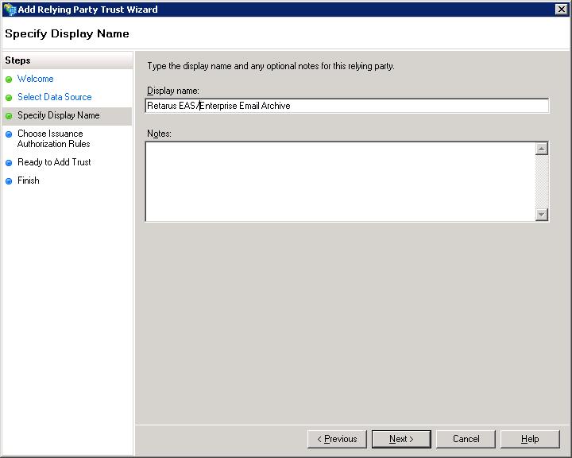Cancel the relying party trust wizard
The height and width of the screenshot is (458, 572).
(x=466, y=439)
